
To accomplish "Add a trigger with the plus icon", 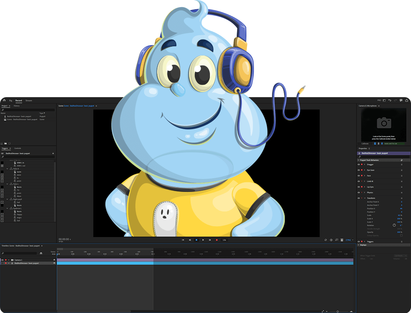I will click(x=53, y=154).
